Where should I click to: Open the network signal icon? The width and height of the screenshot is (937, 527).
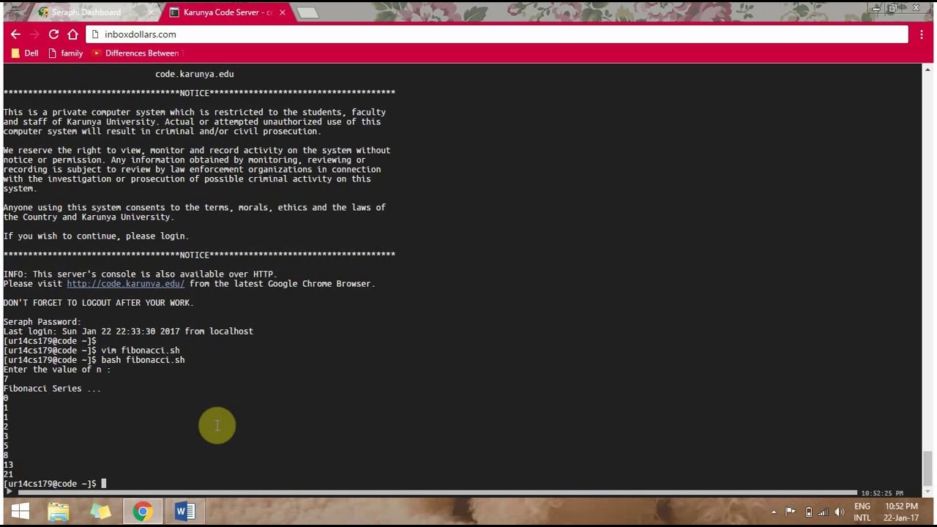(x=824, y=512)
